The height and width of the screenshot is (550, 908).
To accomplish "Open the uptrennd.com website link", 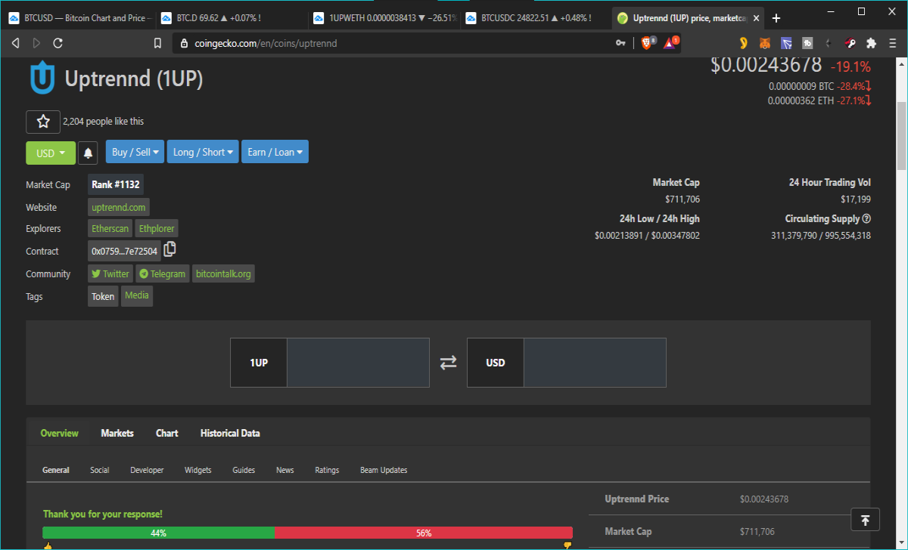I will [118, 207].
